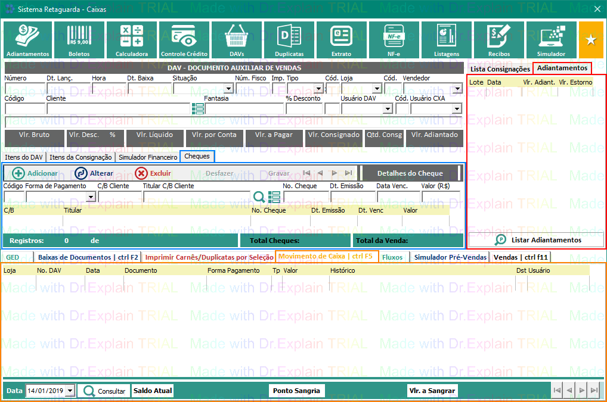Select the Lista Consignações tab
The image size is (607, 402).
500,69
